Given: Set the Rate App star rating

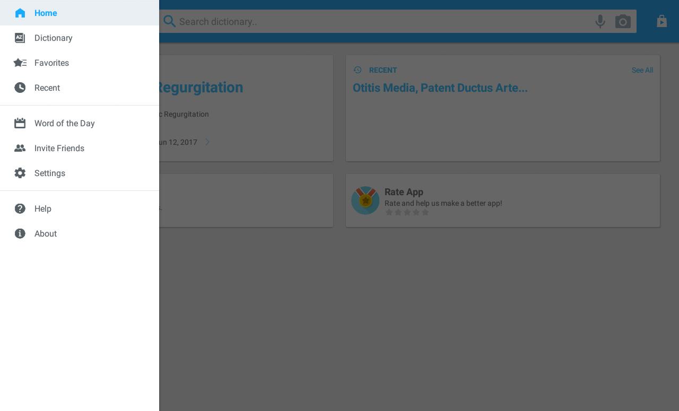Looking at the screenshot, I should [407, 212].
